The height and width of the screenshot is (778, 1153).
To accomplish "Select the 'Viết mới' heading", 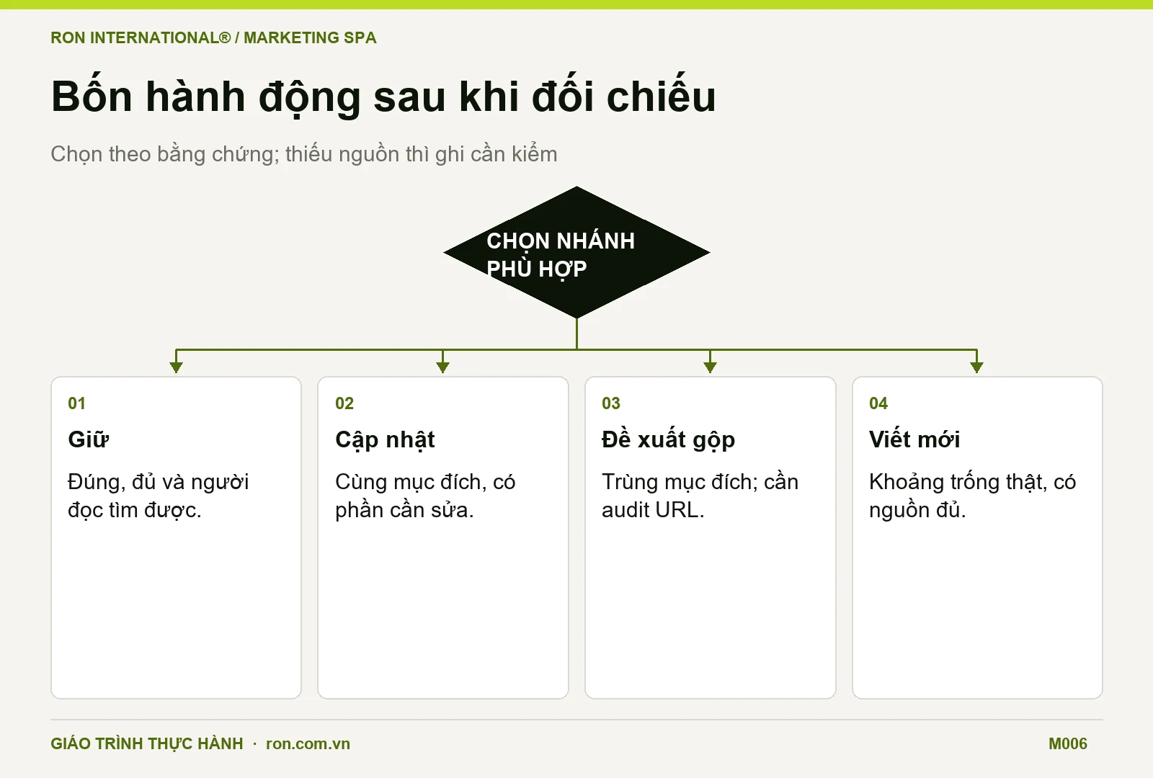I will 914,439.
